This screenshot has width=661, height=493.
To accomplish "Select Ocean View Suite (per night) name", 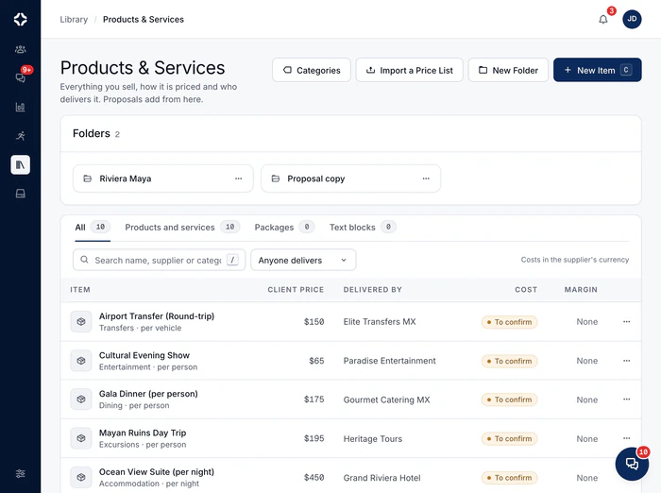I will tap(157, 472).
